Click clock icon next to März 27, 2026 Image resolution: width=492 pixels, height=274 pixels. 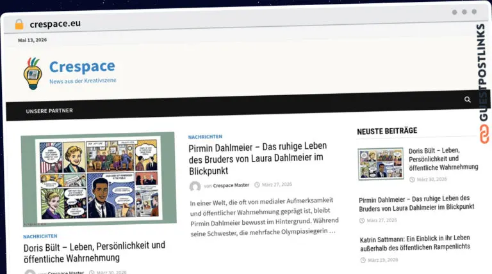(x=257, y=185)
